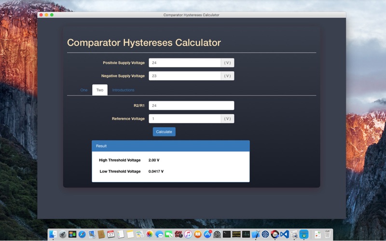Open Messages chat bubble icon
The height and width of the screenshot is (241, 386).
[x=159, y=234]
